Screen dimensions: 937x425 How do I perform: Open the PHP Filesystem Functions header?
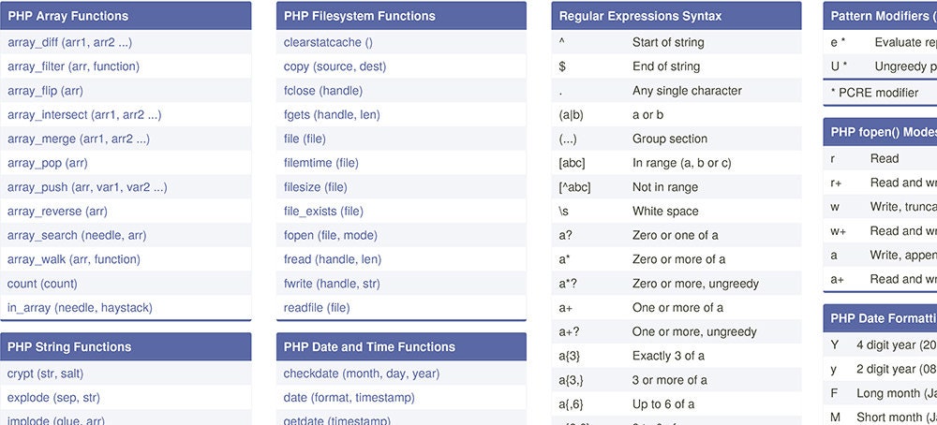pyautogui.click(x=401, y=16)
